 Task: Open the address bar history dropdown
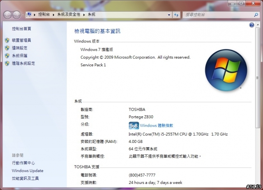point(169,15)
